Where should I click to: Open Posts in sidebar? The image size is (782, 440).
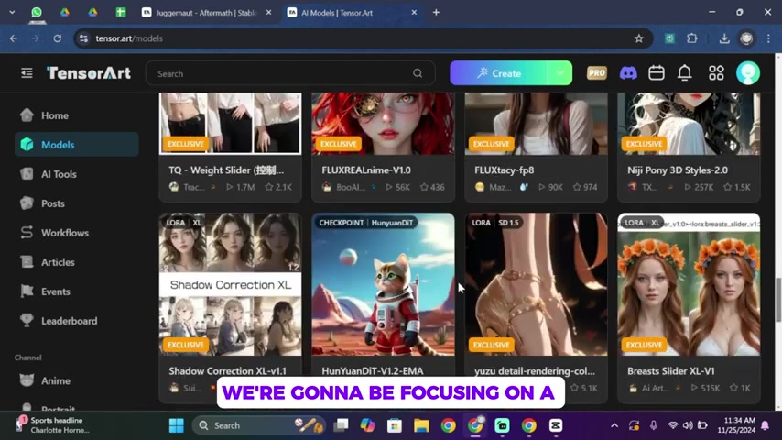[x=77, y=203]
